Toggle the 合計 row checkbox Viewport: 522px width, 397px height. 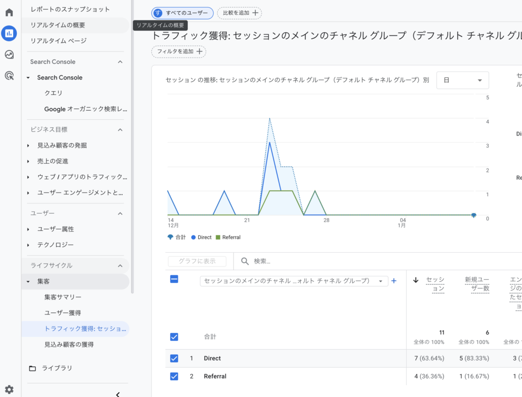[174, 337]
